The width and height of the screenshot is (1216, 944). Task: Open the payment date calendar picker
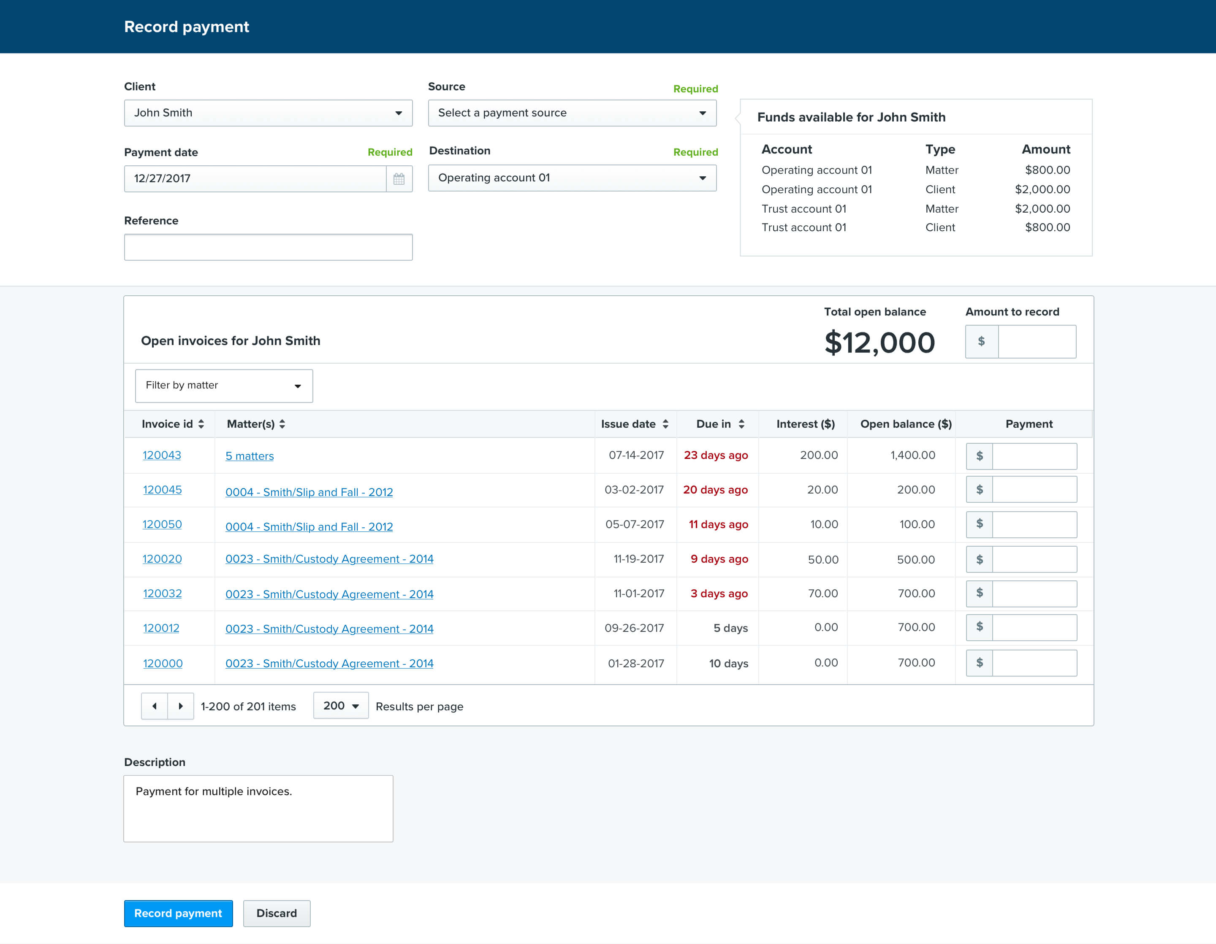click(399, 178)
